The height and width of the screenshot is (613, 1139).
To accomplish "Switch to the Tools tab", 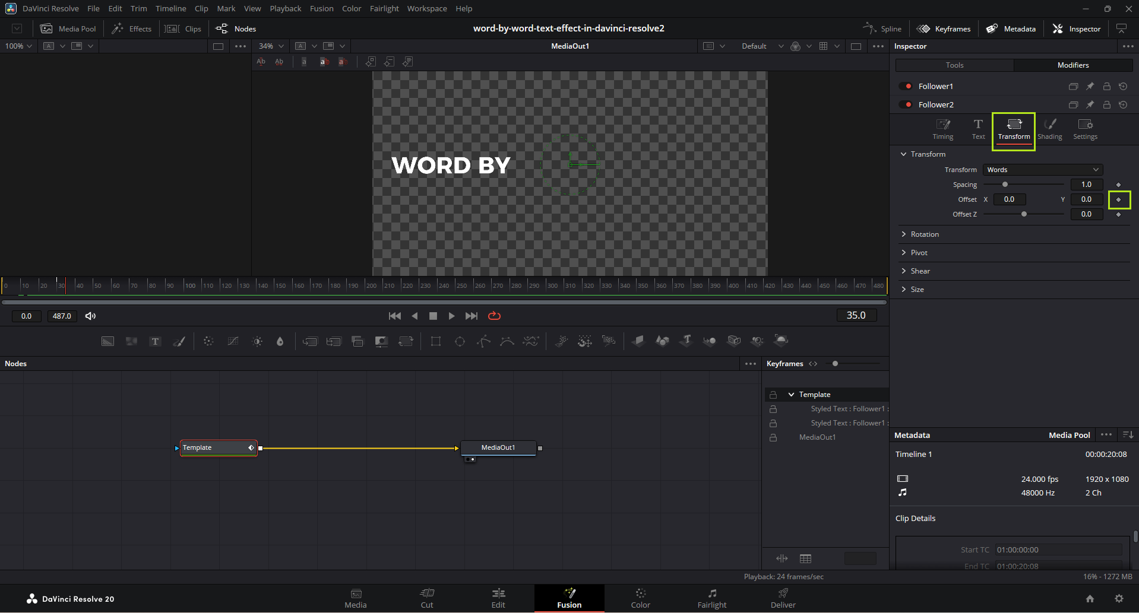I will 954,65.
